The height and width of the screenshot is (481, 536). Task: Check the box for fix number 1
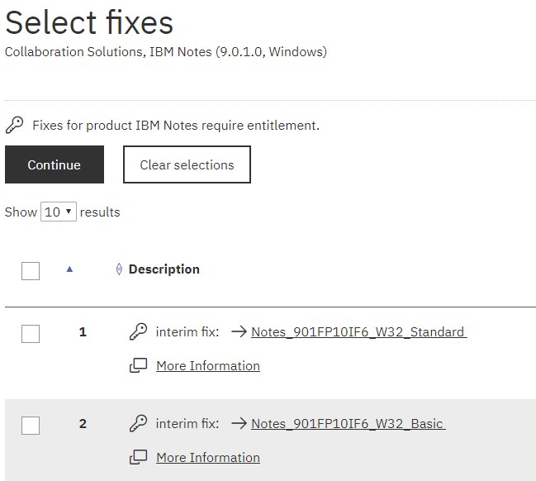(x=31, y=334)
